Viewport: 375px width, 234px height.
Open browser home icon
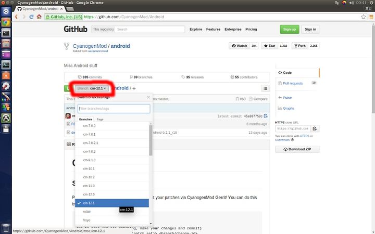pos(39,17)
